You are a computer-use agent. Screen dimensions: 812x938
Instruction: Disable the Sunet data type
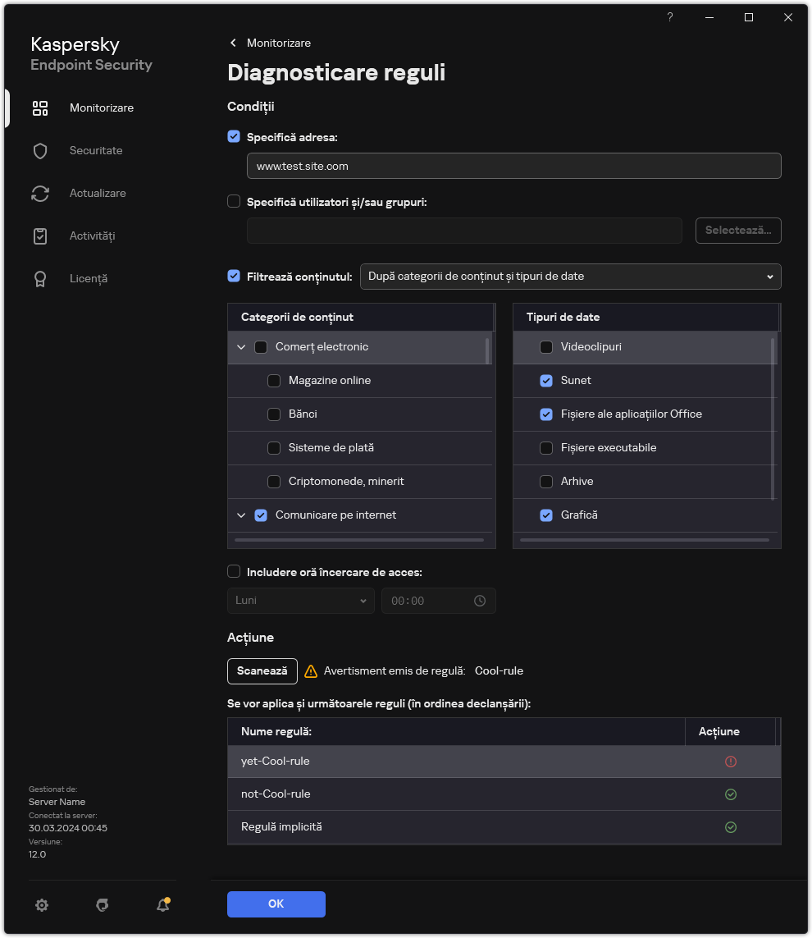coord(546,380)
